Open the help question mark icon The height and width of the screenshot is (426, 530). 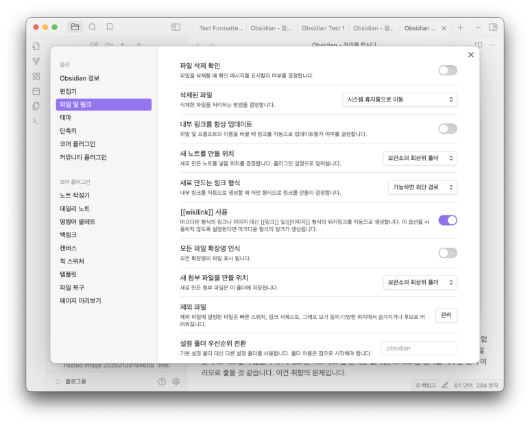click(x=162, y=381)
